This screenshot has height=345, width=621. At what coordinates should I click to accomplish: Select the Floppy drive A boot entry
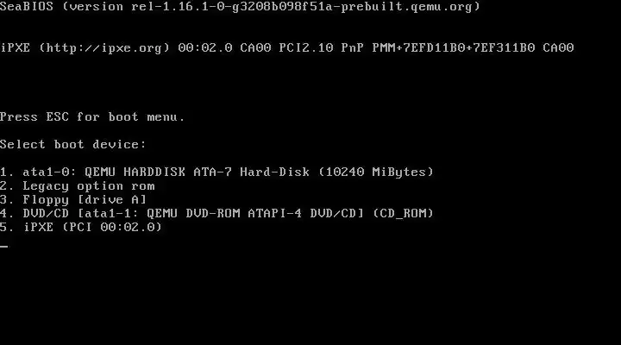(73, 199)
